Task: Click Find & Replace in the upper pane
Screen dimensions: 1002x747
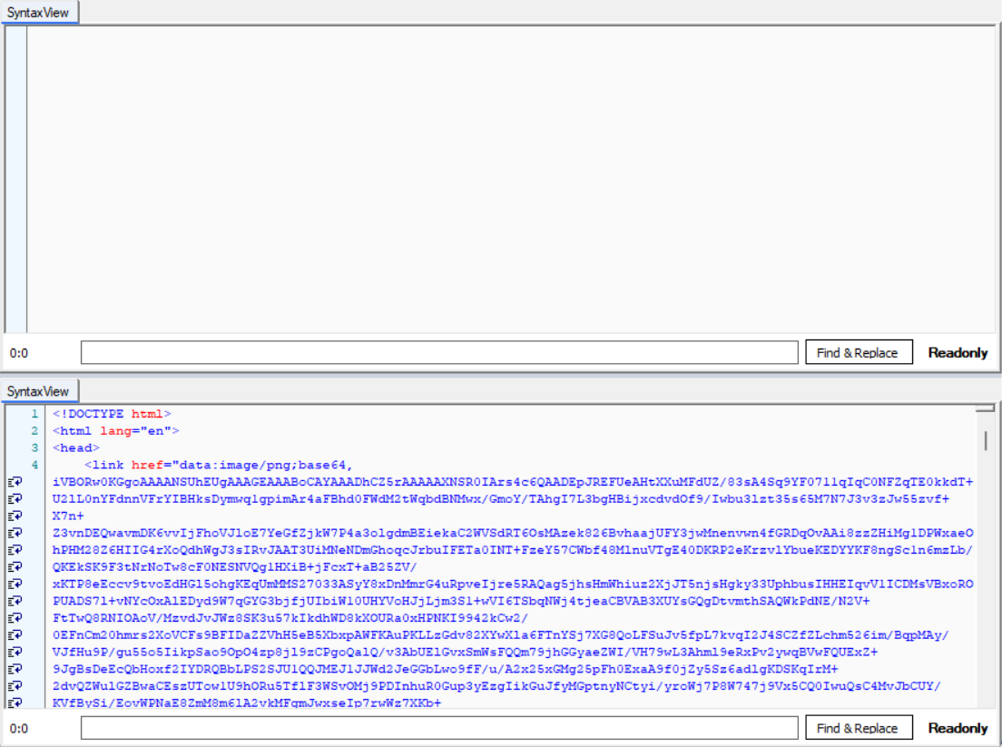Action: tap(859, 353)
